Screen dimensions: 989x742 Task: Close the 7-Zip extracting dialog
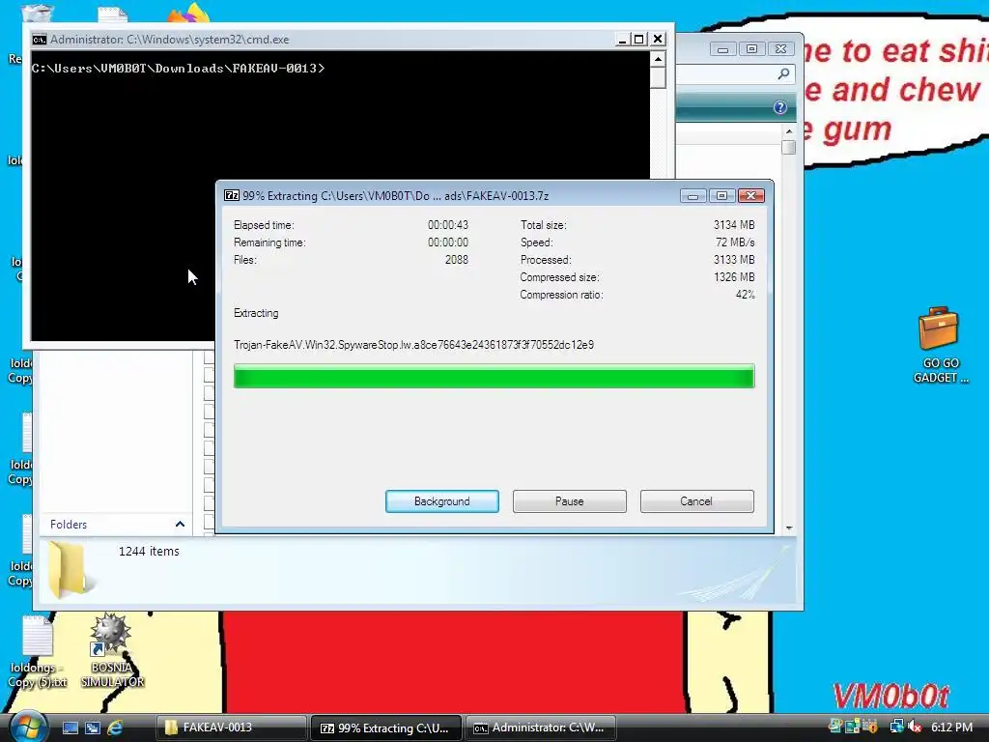[751, 195]
